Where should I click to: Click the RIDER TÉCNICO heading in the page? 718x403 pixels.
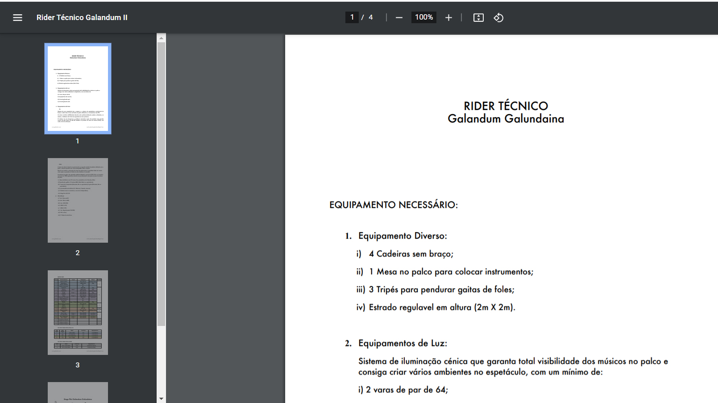pyautogui.click(x=506, y=106)
